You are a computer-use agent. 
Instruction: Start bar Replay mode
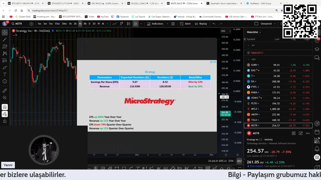pyautogui.click(x=201, y=24)
